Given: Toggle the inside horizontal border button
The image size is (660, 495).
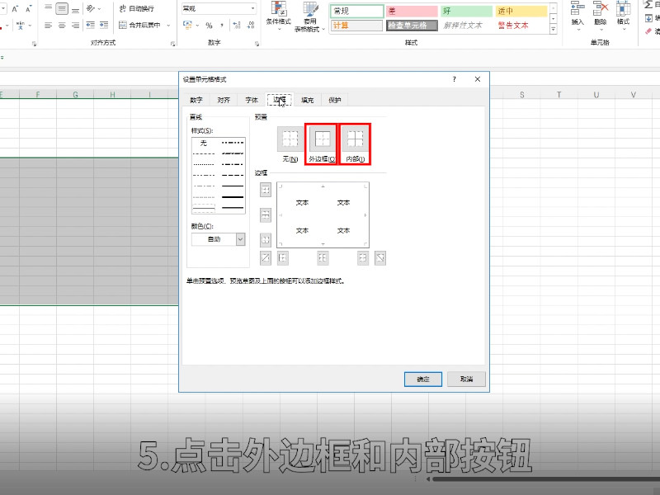Looking at the screenshot, I should click(266, 215).
